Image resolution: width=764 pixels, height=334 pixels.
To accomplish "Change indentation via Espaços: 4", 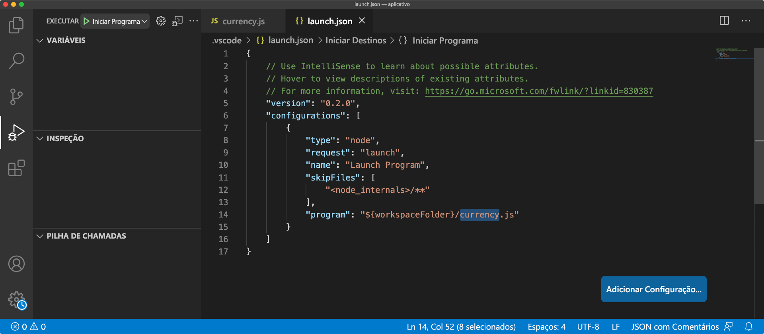I will [x=546, y=326].
